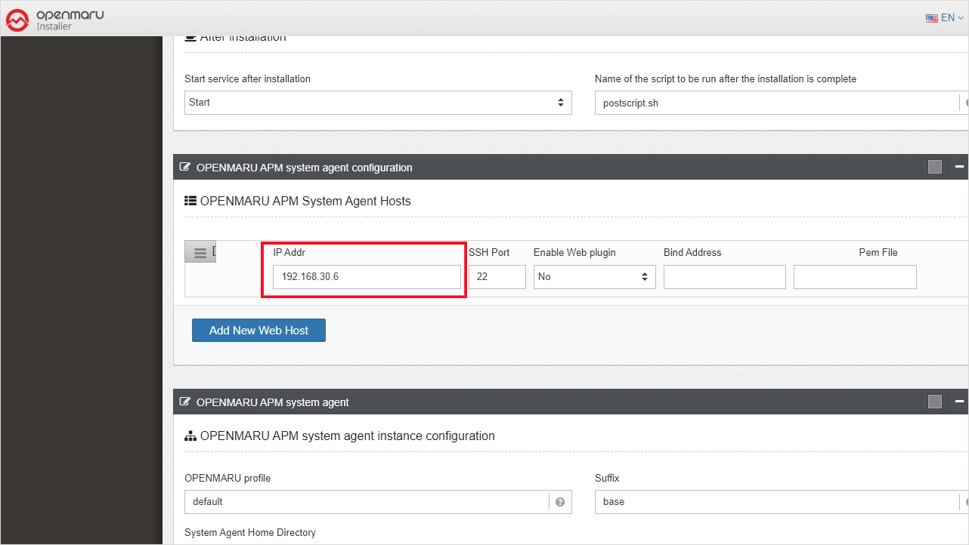Open the EN language selector
969x545 pixels.
tap(944, 18)
